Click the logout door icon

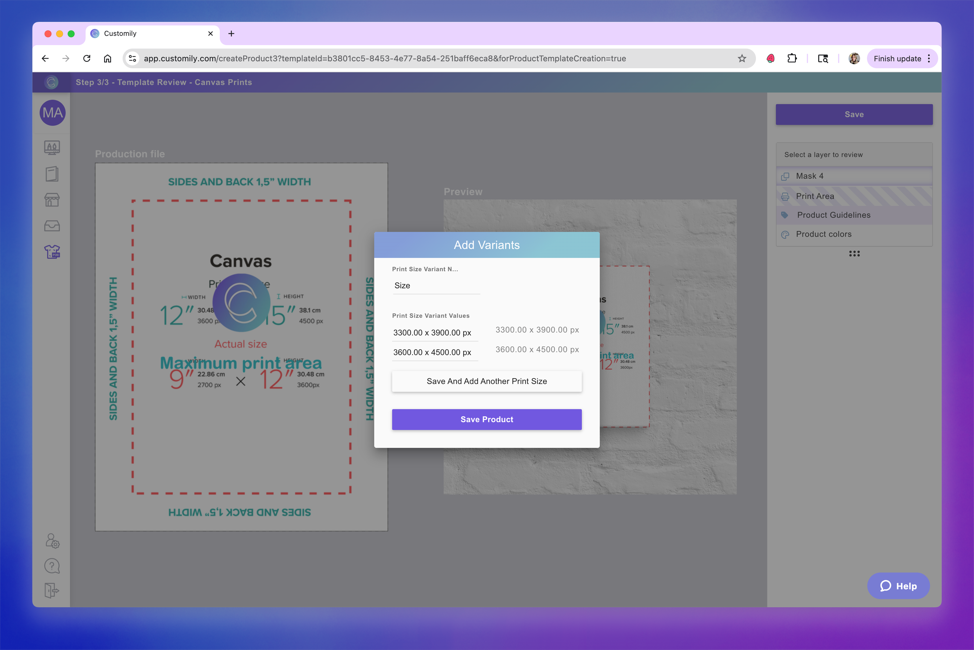[52, 590]
